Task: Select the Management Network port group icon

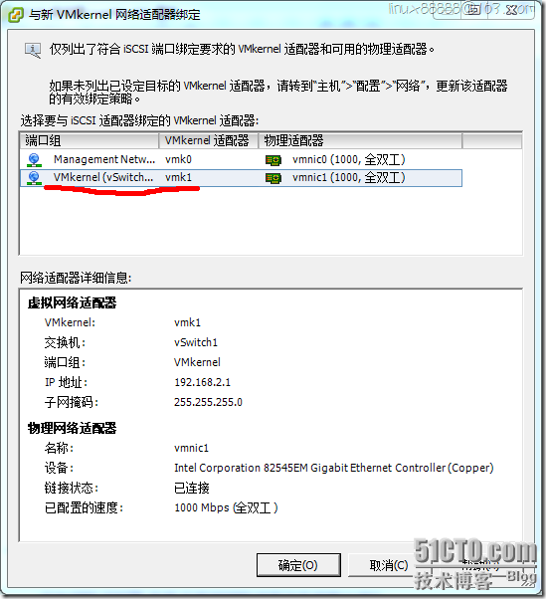Action: [34, 160]
